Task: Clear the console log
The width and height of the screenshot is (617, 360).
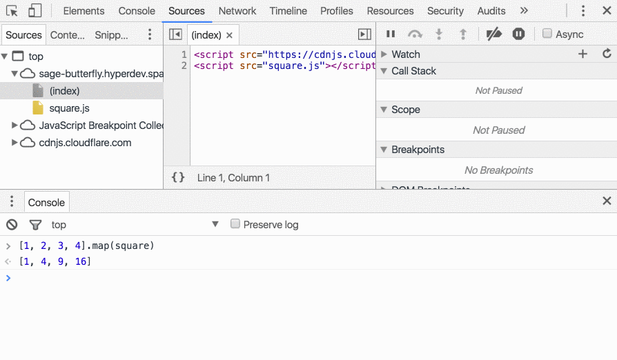Action: point(12,225)
